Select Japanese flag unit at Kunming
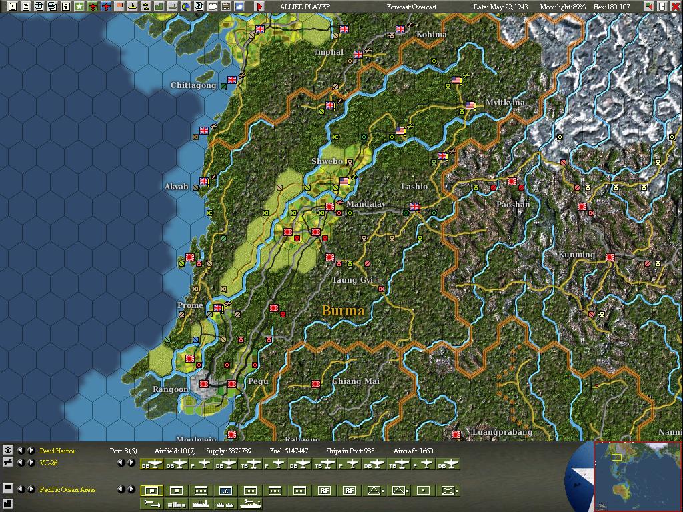The width and height of the screenshot is (683, 512). tap(610, 257)
